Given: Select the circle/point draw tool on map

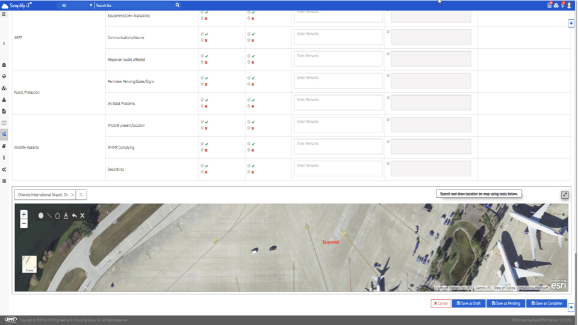Looking at the screenshot, I should pos(41,215).
